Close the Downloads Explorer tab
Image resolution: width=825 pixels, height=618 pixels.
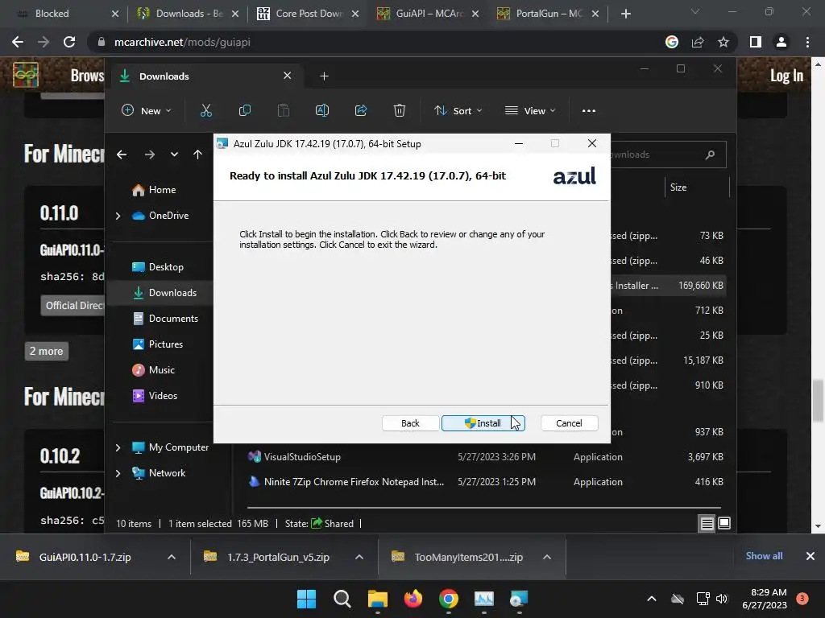pos(288,76)
